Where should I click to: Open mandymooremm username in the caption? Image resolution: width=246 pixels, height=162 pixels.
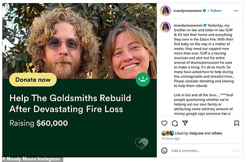(188, 25)
